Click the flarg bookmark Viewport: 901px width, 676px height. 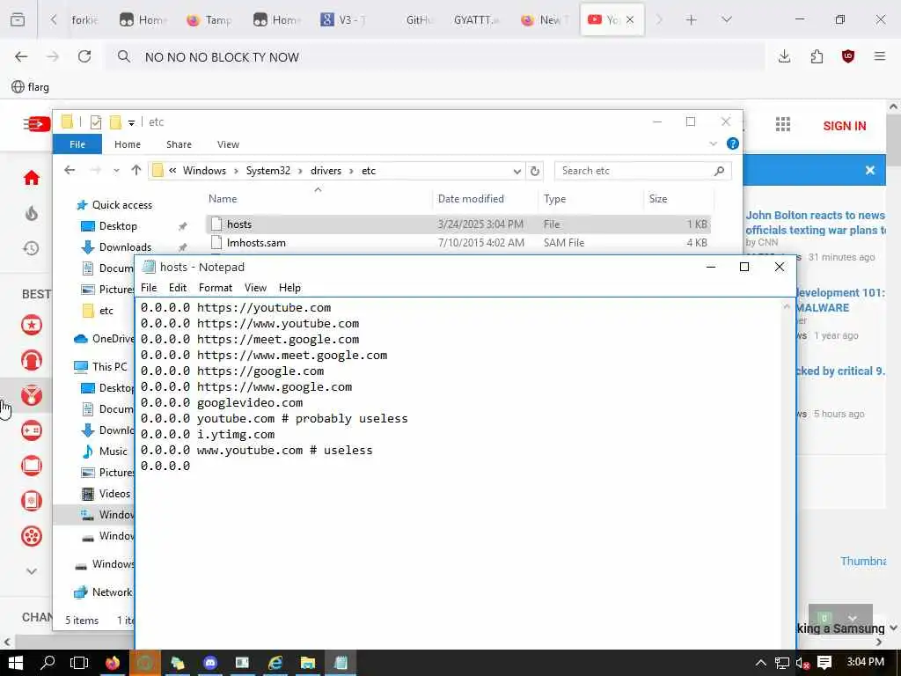pos(31,87)
